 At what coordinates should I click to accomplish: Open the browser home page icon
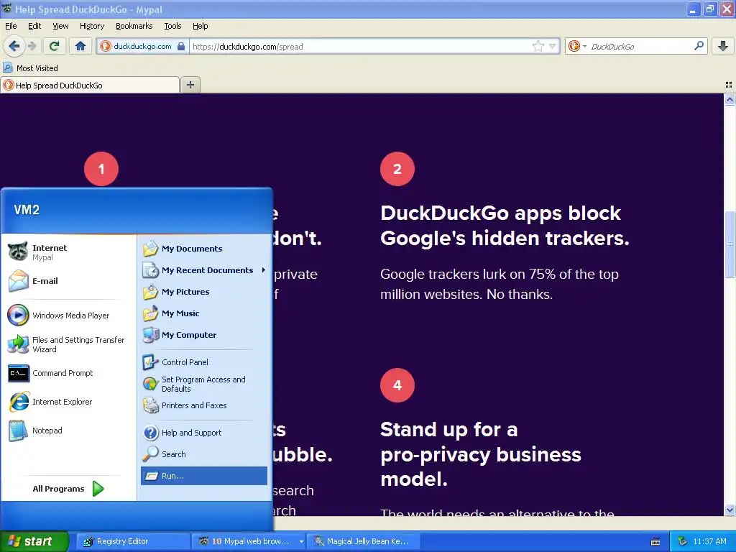[x=80, y=46]
